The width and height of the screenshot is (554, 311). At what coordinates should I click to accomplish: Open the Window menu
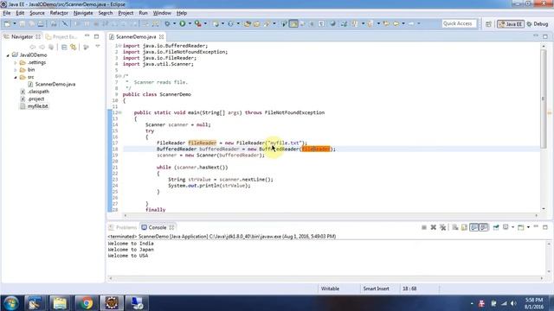[x=162, y=13]
